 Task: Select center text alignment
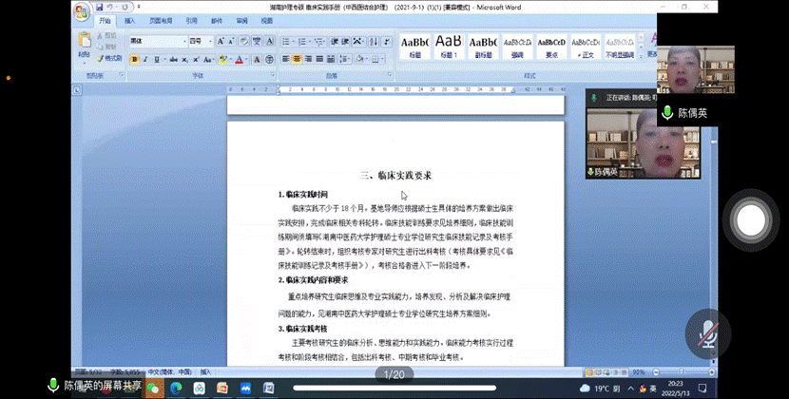click(x=296, y=59)
